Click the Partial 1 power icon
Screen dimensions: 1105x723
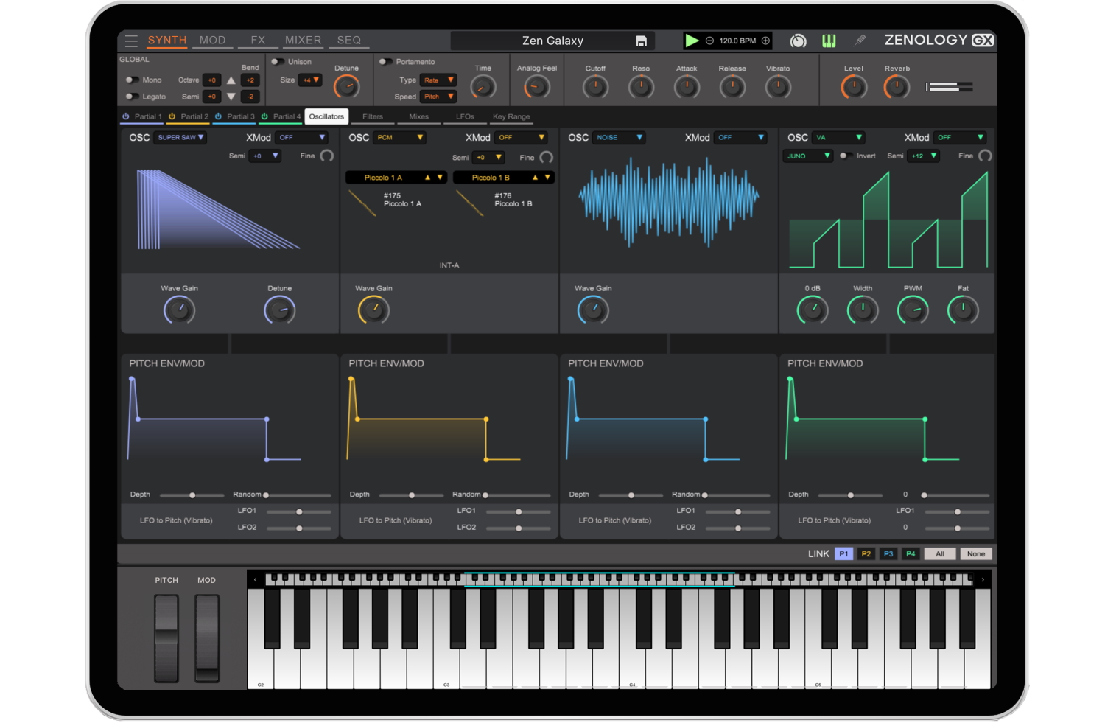(x=126, y=116)
